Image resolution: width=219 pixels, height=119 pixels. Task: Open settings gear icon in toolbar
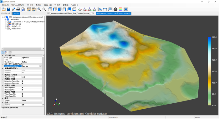(x=115, y=9)
